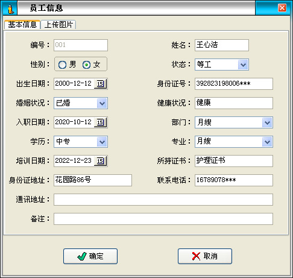Switch to the 基本信息 tab
This screenshot has height=278, width=293.
22,25
